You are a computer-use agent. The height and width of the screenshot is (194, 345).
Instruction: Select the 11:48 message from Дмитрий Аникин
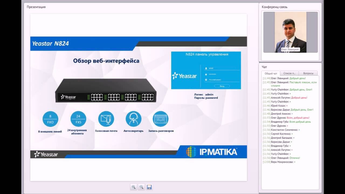278,114
